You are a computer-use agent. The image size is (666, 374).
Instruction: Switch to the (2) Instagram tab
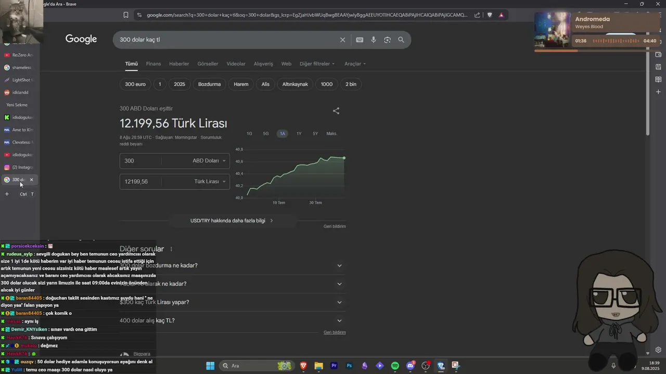pyautogui.click(x=19, y=167)
